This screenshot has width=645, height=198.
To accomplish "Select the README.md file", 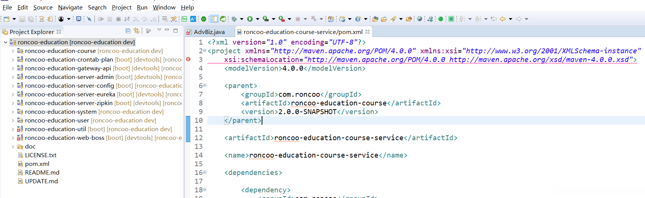I will (42, 173).
